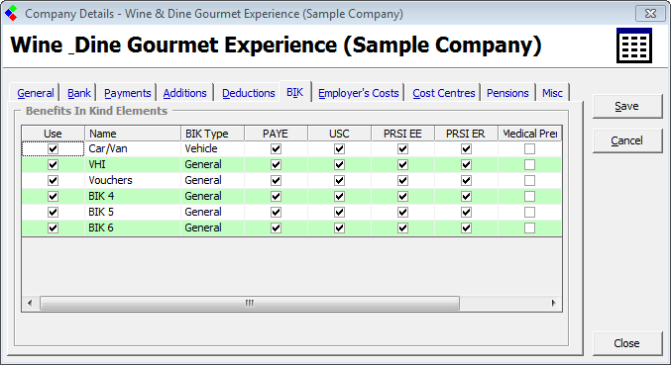The height and width of the screenshot is (365, 671).
Task: Click the Close button
Action: [627, 343]
